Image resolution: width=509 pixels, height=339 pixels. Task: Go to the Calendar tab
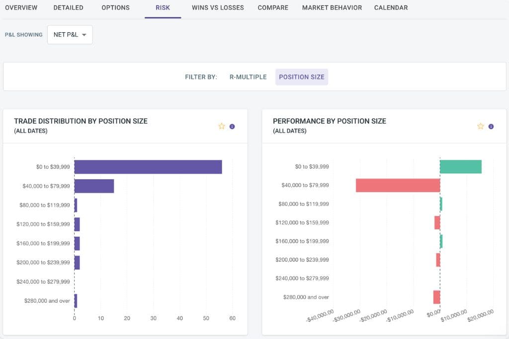tap(391, 7)
